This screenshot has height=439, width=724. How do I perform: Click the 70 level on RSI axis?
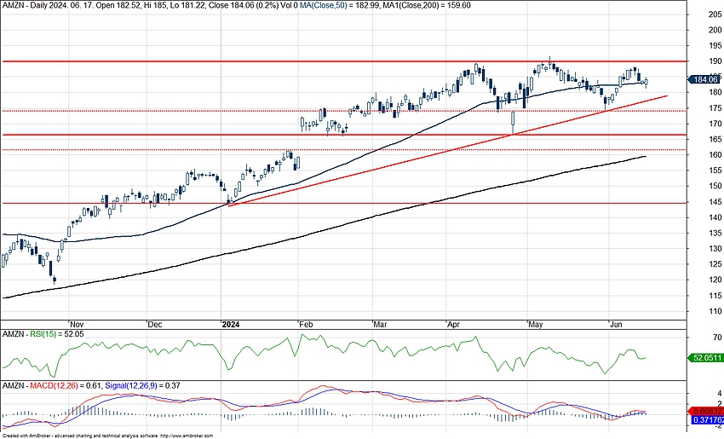click(718, 338)
